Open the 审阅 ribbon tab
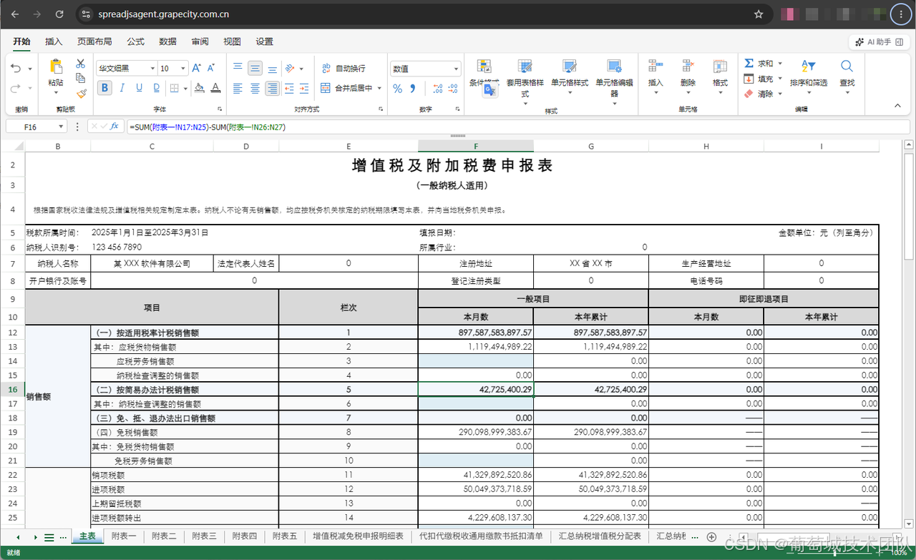 click(200, 41)
